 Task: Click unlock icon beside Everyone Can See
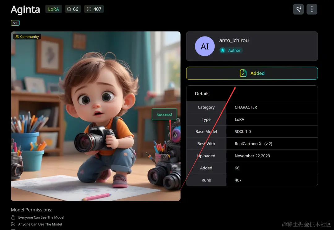[x=13, y=217]
